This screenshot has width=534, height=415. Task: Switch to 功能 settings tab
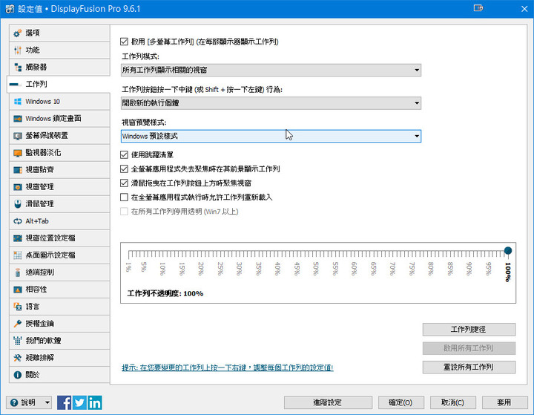[x=59, y=50]
